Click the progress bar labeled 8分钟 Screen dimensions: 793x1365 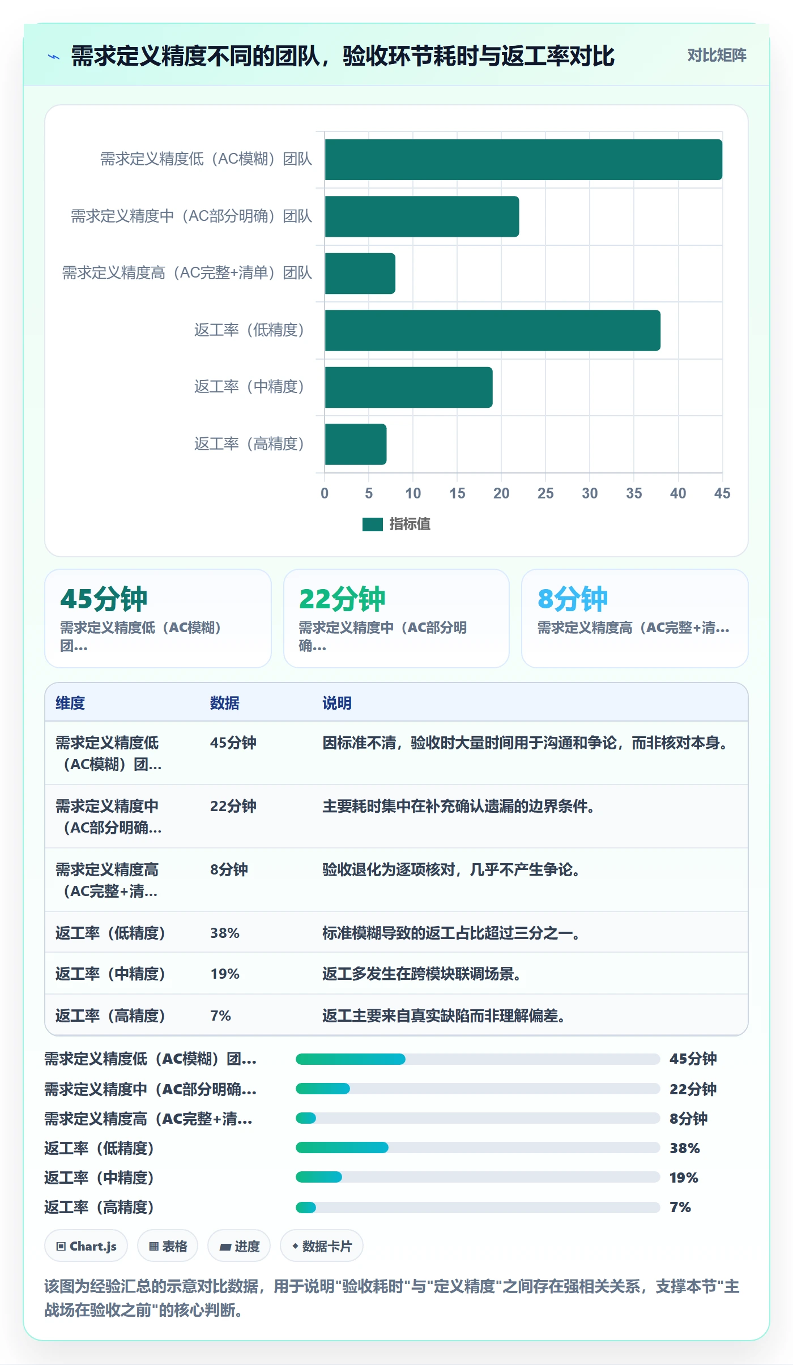[478, 1118]
